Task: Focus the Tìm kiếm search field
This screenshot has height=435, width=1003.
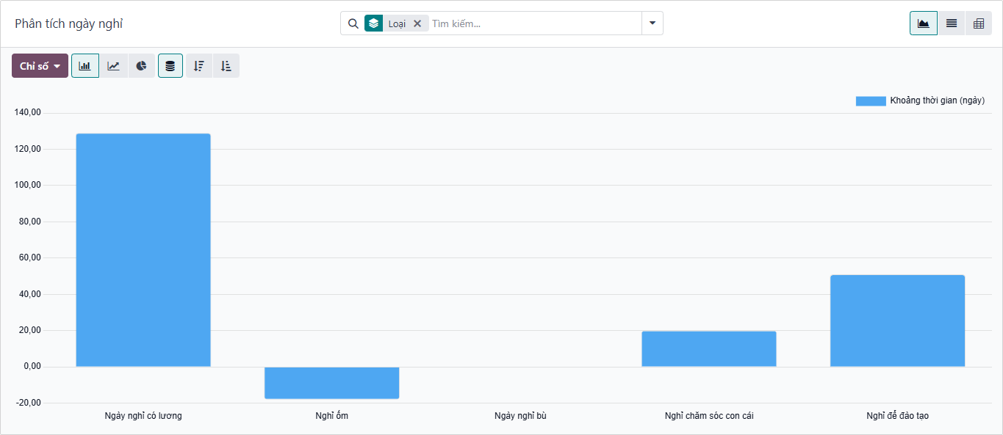Action: click(533, 23)
